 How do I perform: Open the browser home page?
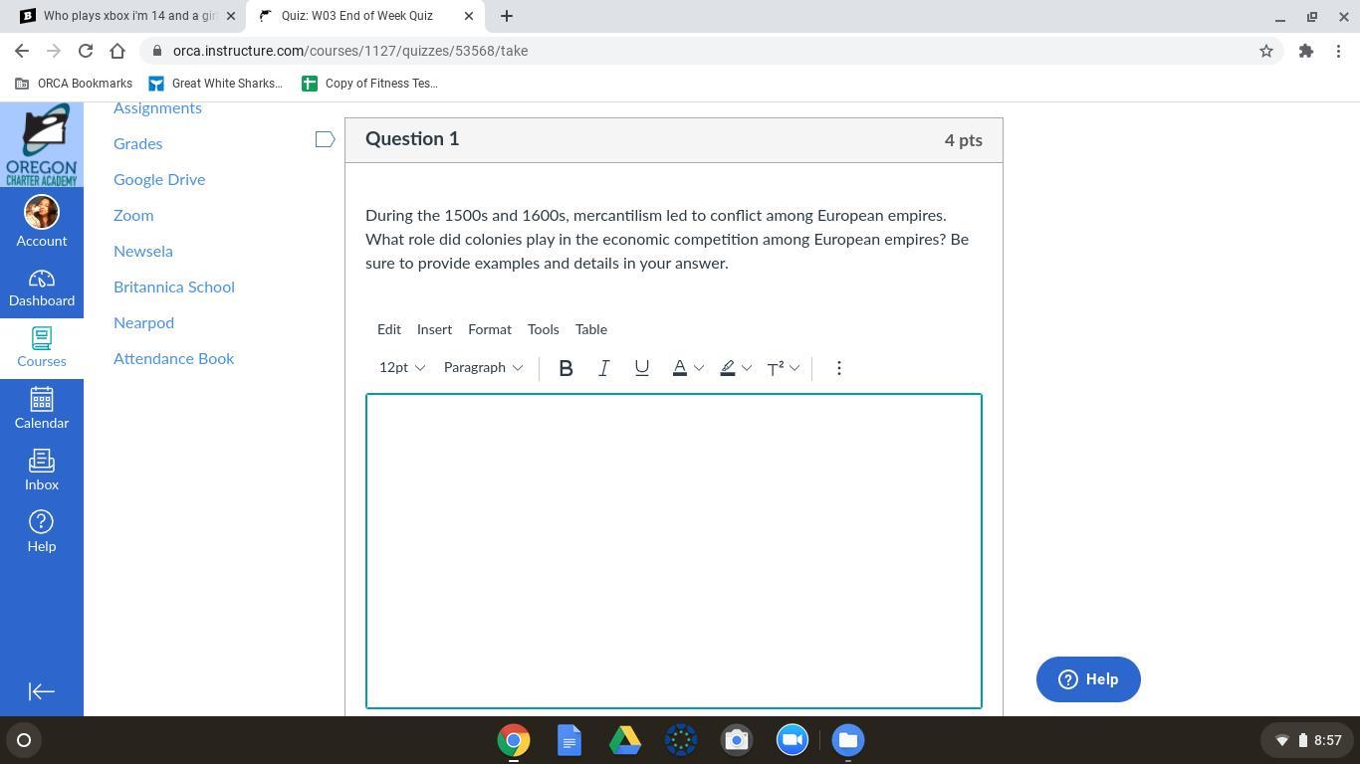[117, 51]
